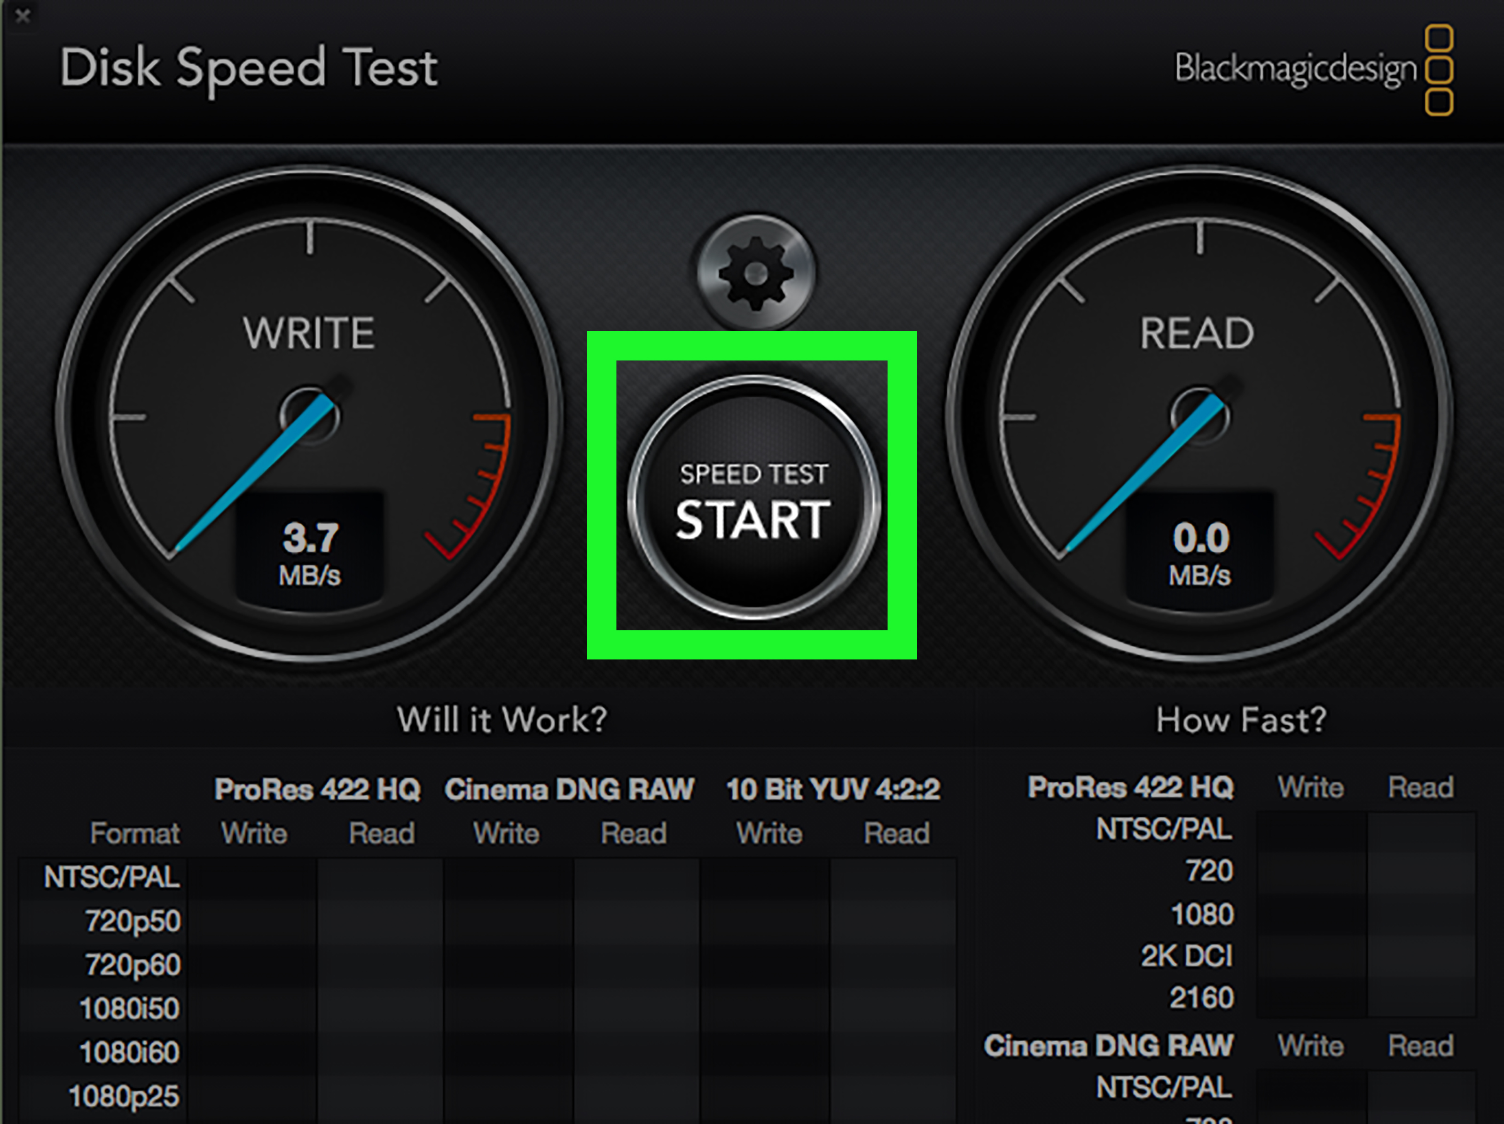
Task: Click Read column under ProRes 422 HQ, Will it Work
Action: click(x=382, y=833)
